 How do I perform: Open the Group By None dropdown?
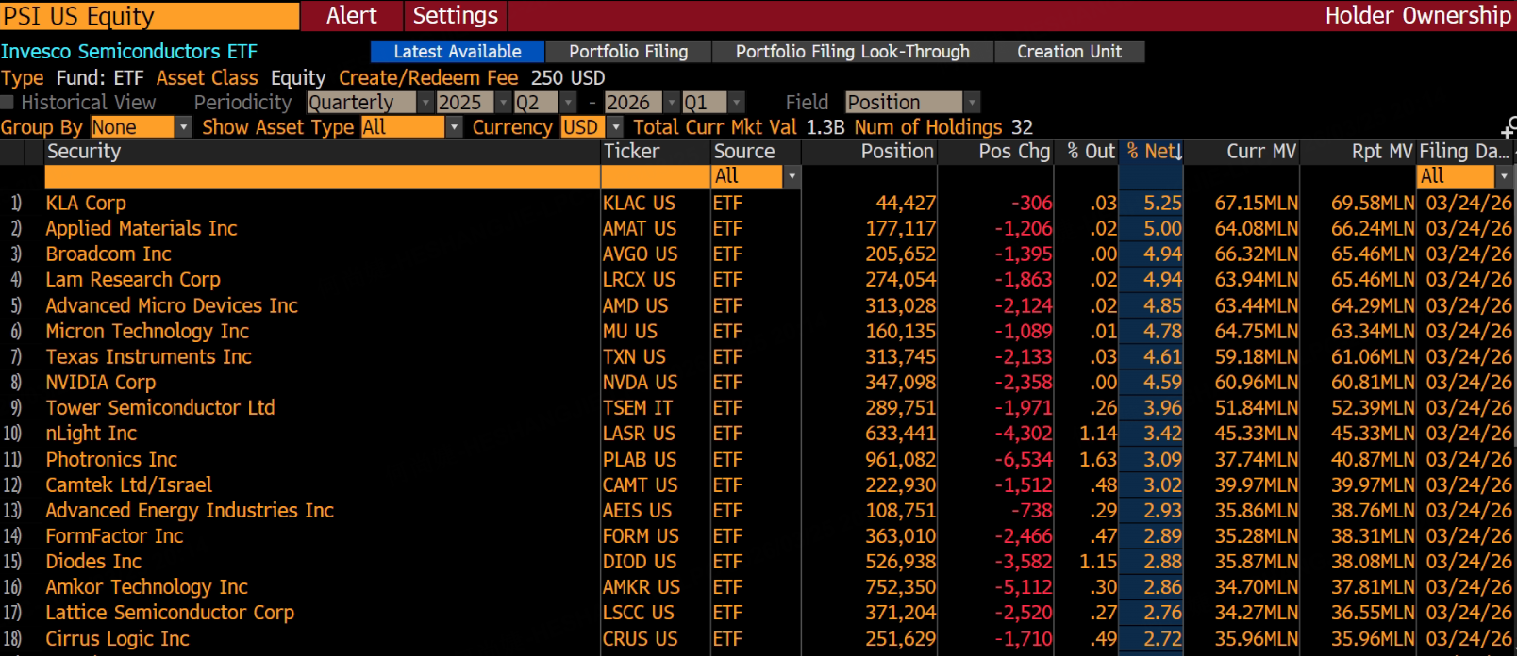click(x=141, y=127)
